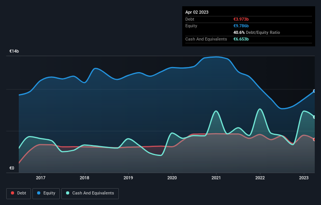Viewport: 321px width, 205px height.
Task: Click the 2021 x-axis label
Action: (x=216, y=178)
